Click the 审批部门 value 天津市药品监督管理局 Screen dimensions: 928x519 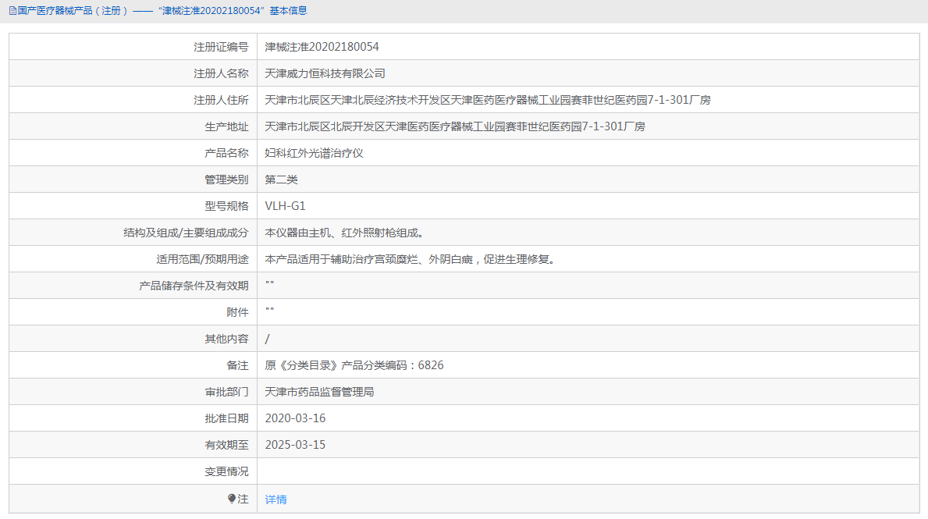tap(323, 391)
